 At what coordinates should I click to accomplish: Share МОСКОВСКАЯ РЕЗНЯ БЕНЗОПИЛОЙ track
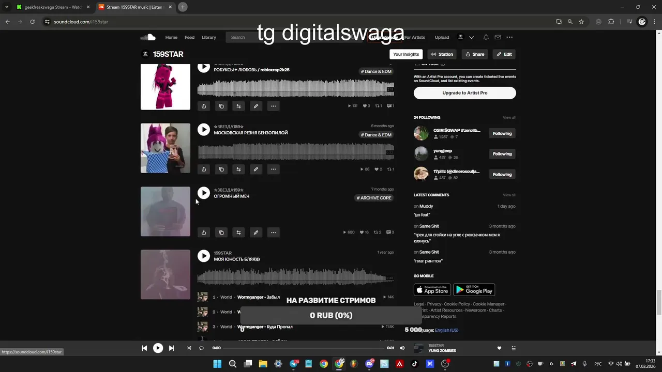pos(204,169)
